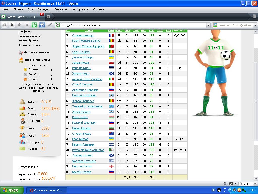Click the Почта envelope icon

(x=22, y=149)
